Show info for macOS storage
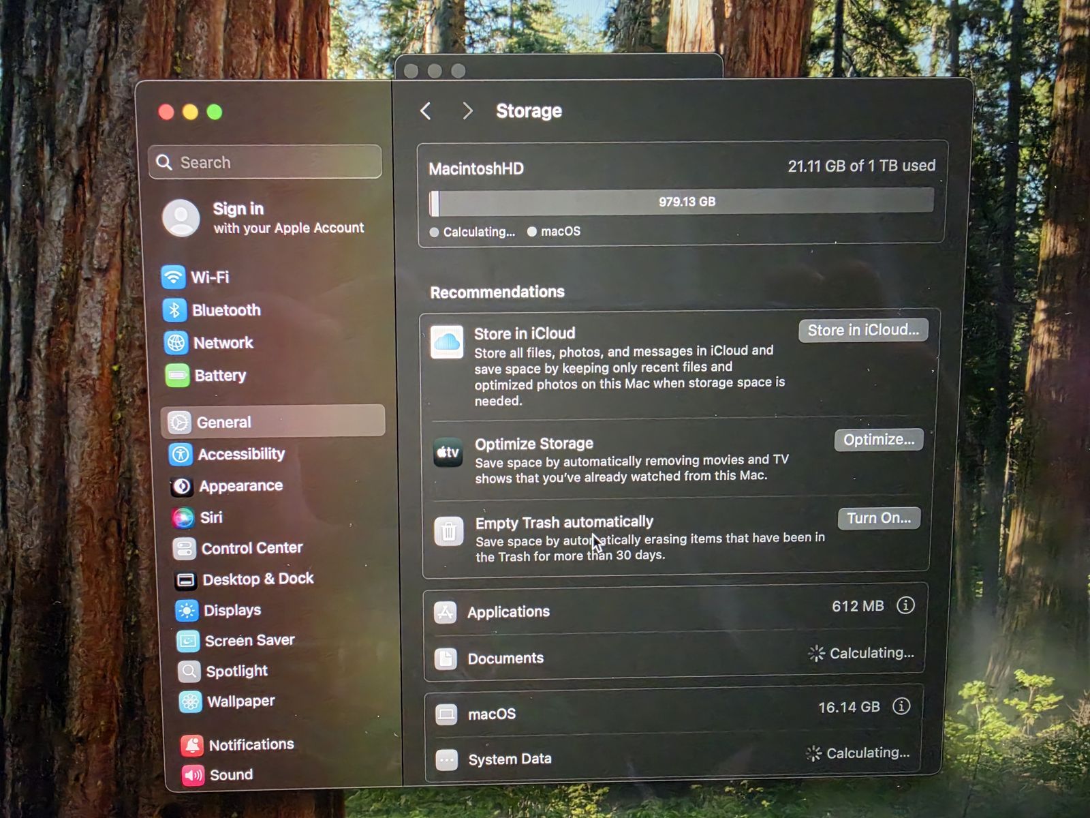1090x818 pixels. 901,706
